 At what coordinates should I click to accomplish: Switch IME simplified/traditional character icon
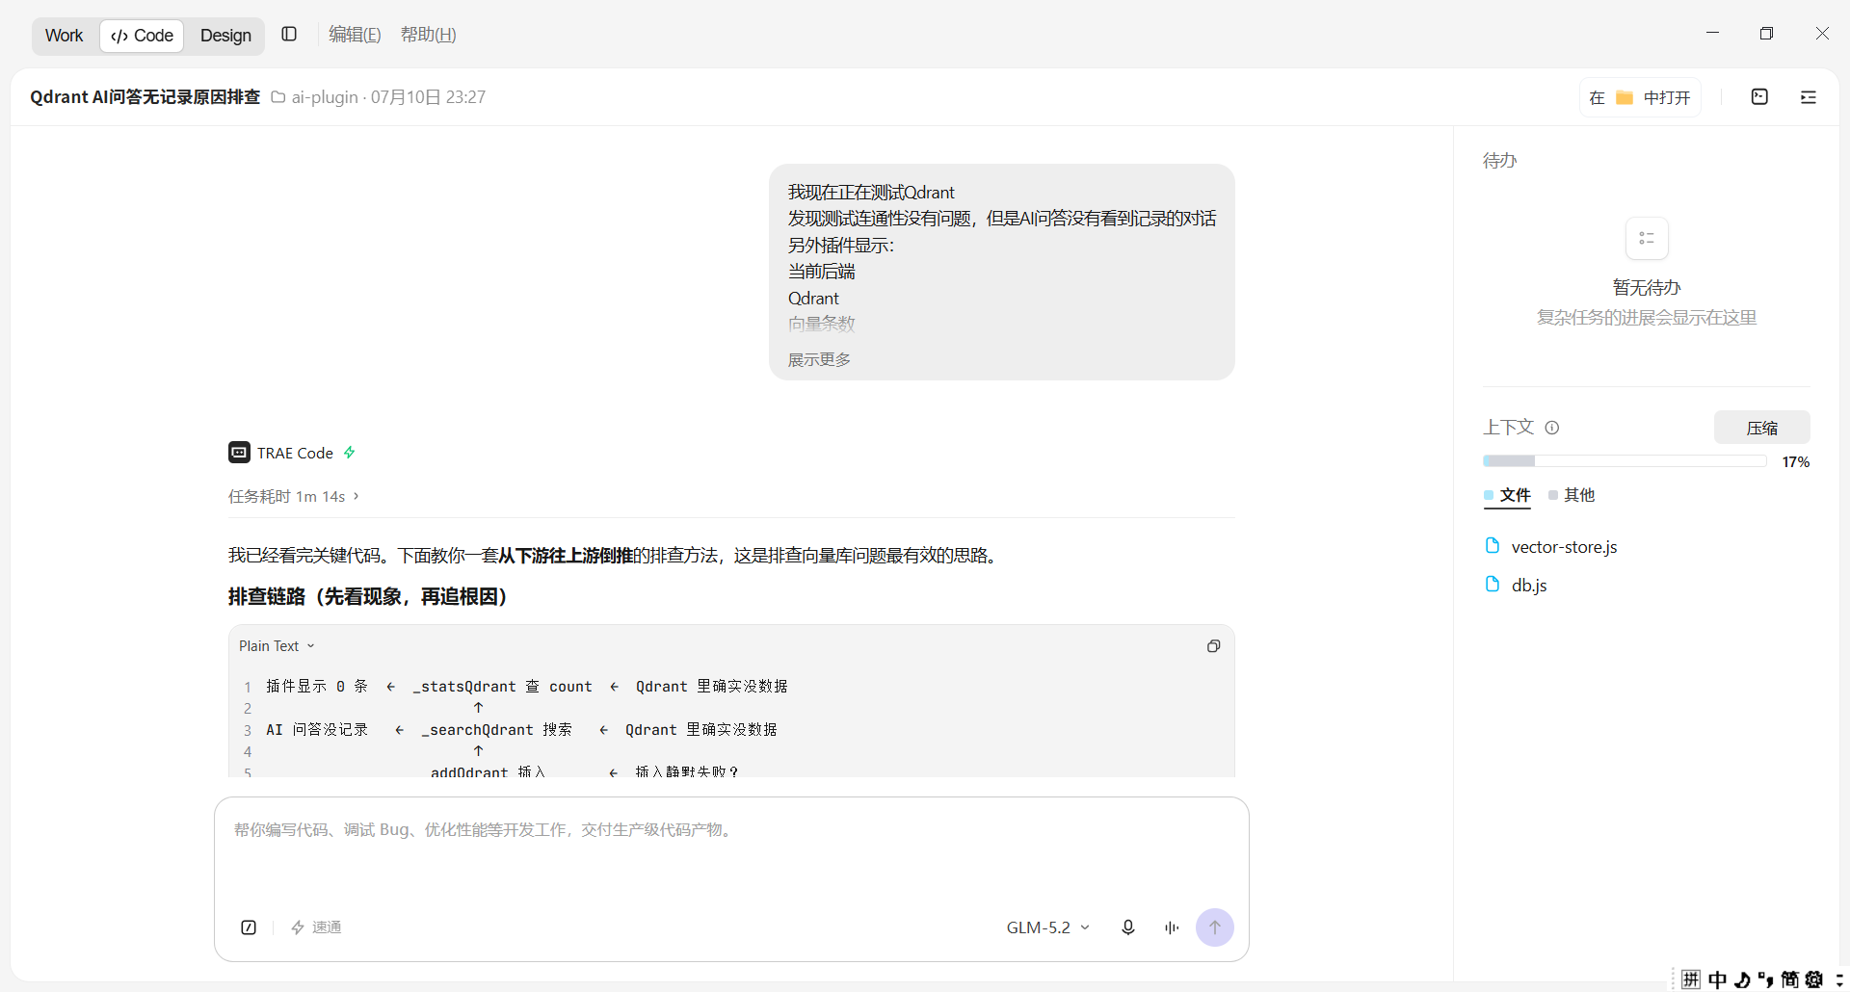[x=1789, y=979]
